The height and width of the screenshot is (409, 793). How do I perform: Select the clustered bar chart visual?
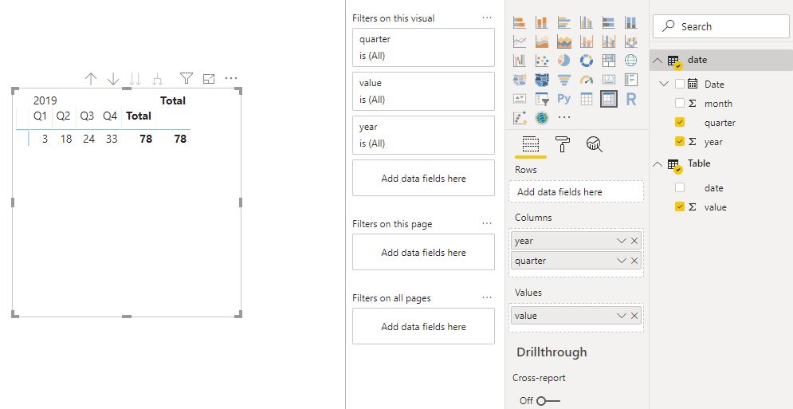(x=564, y=22)
